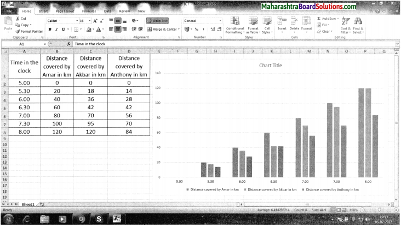Viewport: 401px width, 226px height.
Task: Click AutoSum button
Action: (326, 19)
